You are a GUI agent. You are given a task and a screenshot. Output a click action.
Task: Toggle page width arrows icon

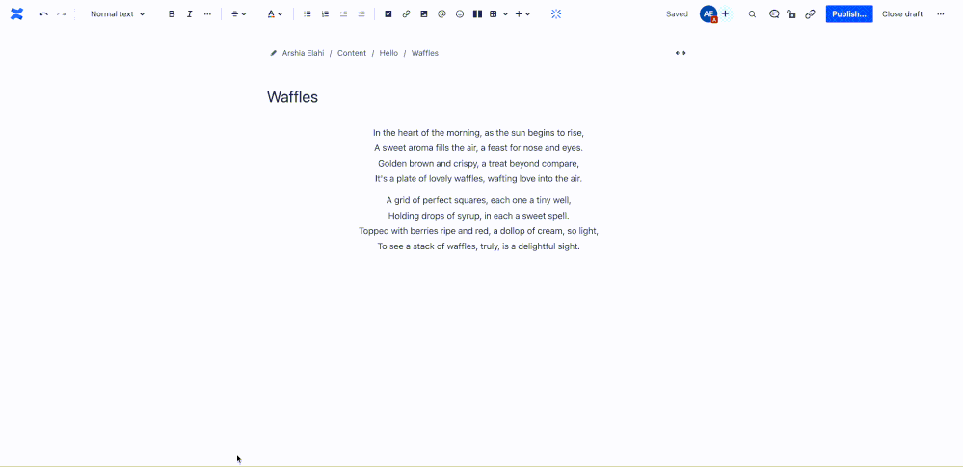point(681,53)
